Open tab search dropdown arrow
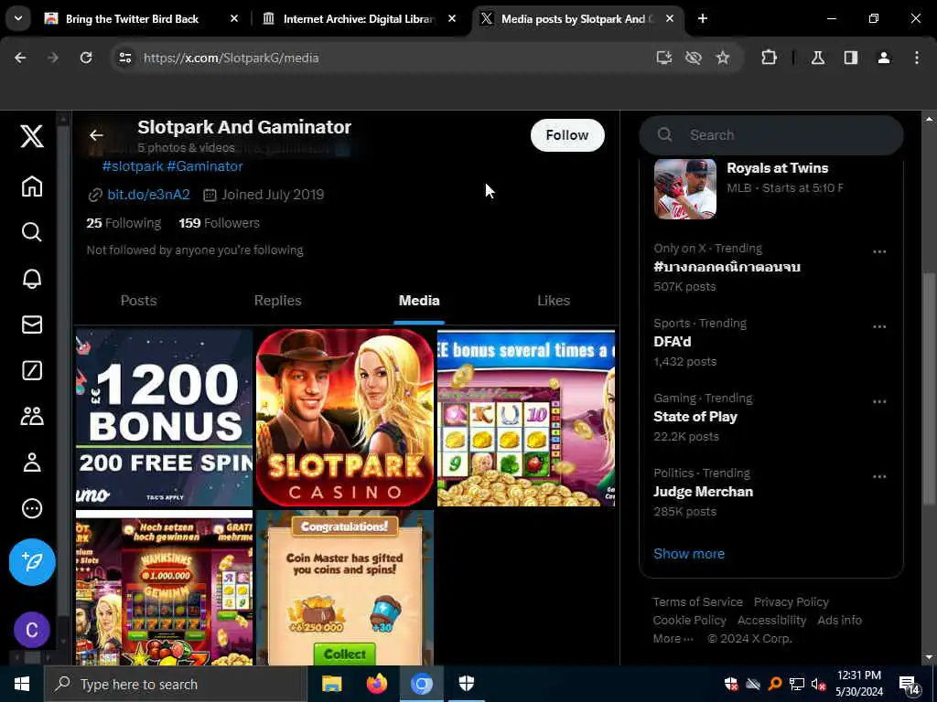The image size is (937, 702). click(x=18, y=18)
